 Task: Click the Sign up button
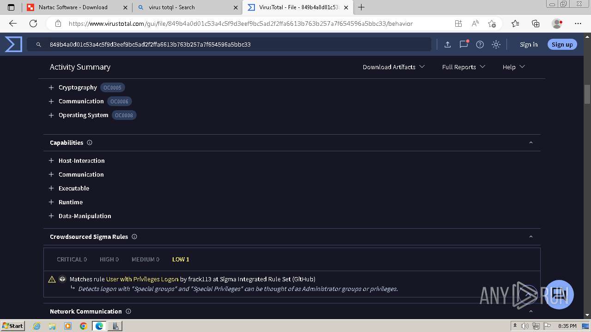[562, 44]
